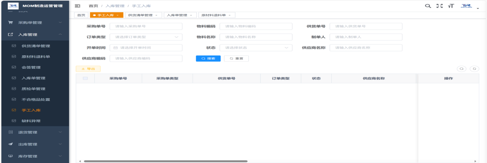Focus the 供应商编码 input field

click(146, 58)
